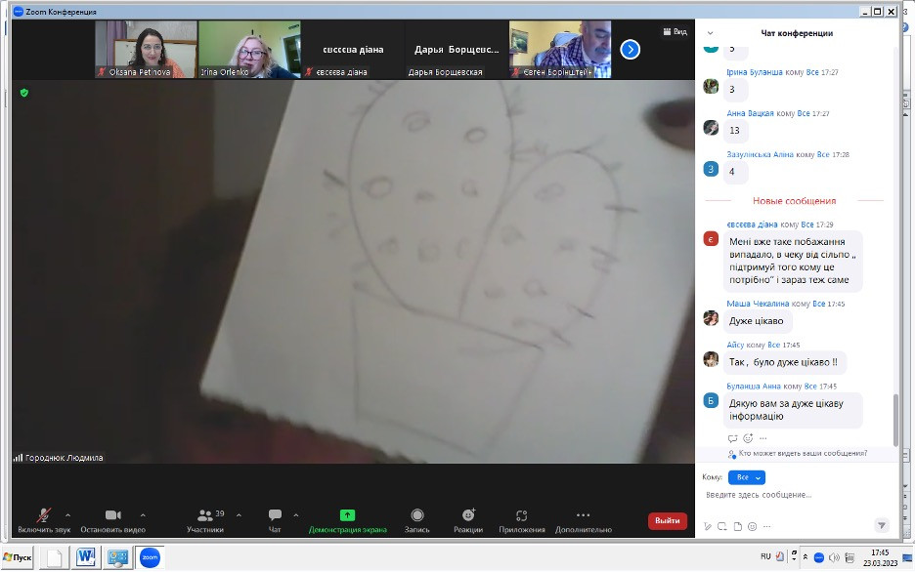Switch to Zoom in taskbar
The image size is (915, 572).
pos(150,557)
